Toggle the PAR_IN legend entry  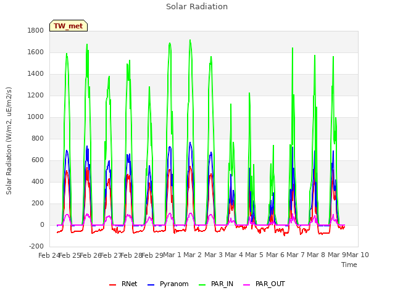point(216,284)
